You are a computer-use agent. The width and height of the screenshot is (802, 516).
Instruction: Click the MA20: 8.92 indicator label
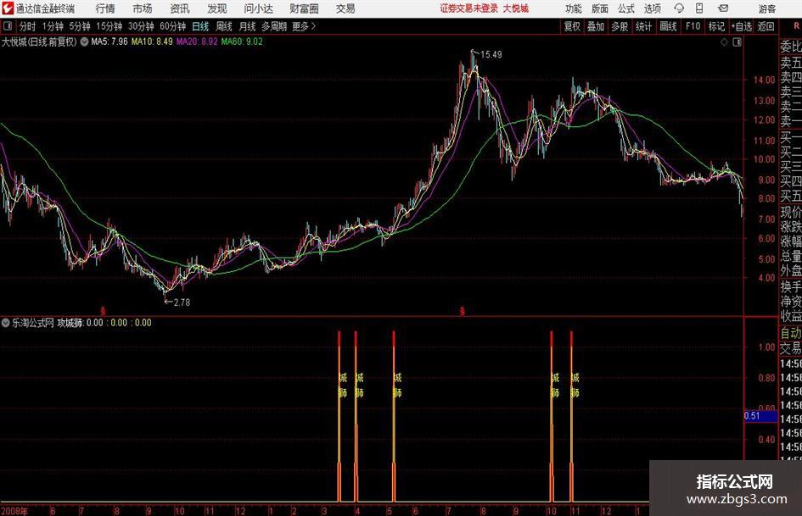click(197, 42)
